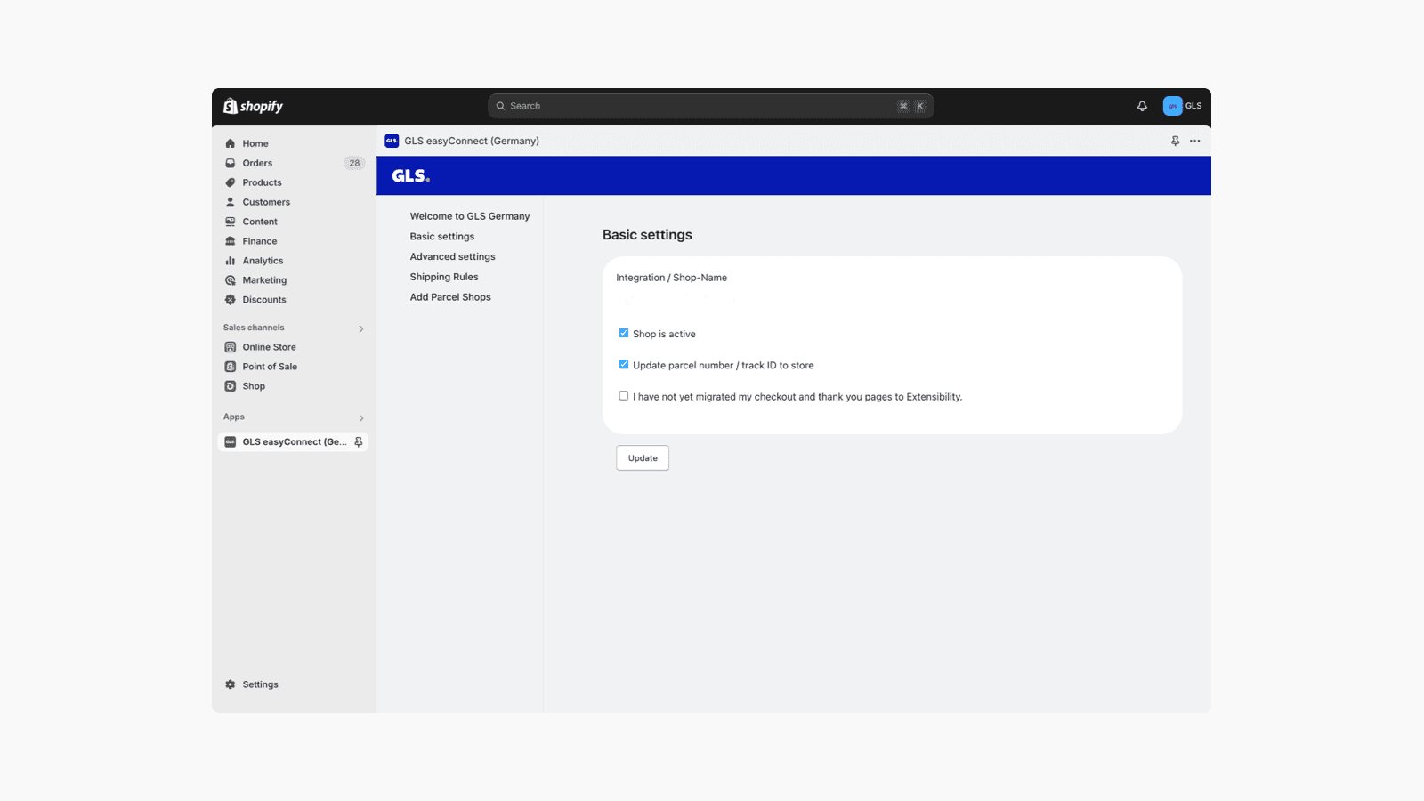Screen dimensions: 1424x801
Task: Uncheck Shop is active
Action: click(624, 333)
